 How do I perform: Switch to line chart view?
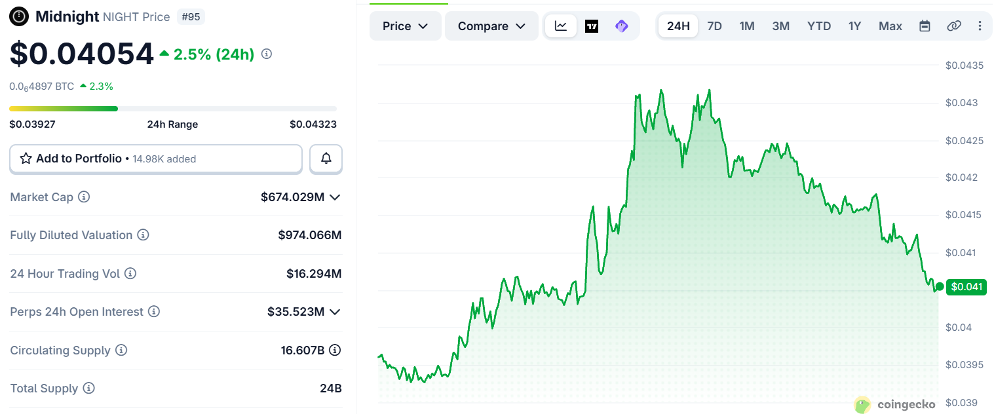pos(561,26)
